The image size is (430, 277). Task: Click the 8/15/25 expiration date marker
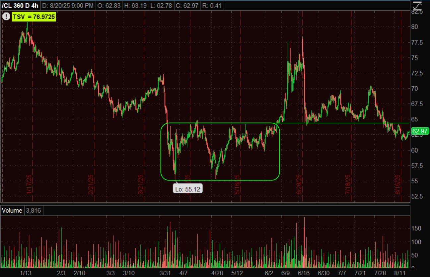(397, 184)
